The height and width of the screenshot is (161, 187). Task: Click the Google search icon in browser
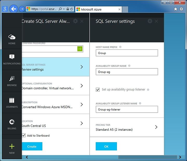pos(5,9)
